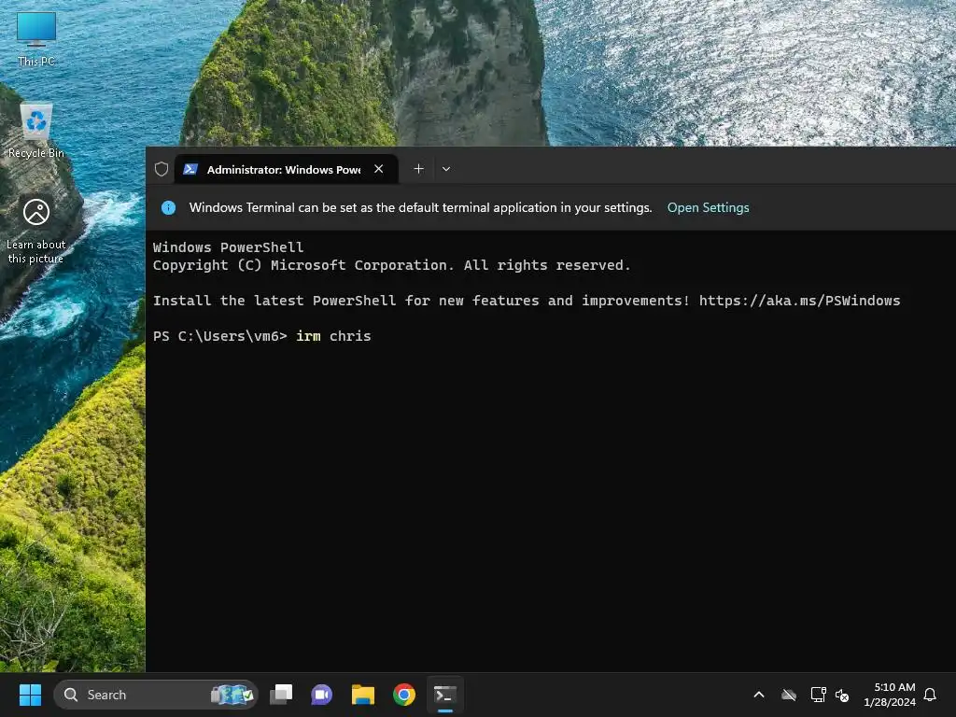
Task: Click the Copyright Microsoft Corporation line
Action: point(391,265)
